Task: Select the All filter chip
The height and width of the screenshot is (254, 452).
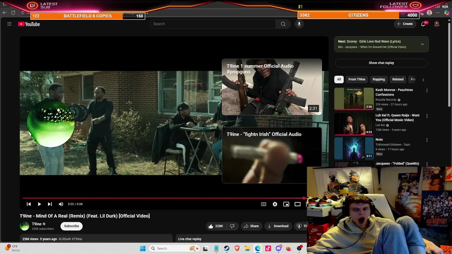Action: pos(339,79)
